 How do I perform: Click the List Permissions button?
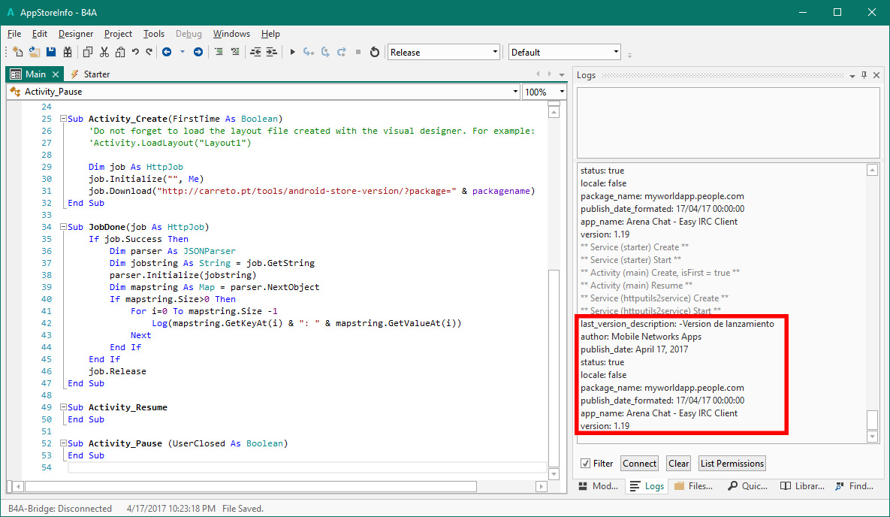[x=732, y=464]
